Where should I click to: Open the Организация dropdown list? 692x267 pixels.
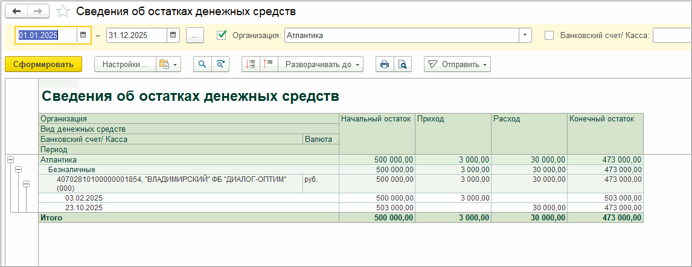tap(525, 36)
